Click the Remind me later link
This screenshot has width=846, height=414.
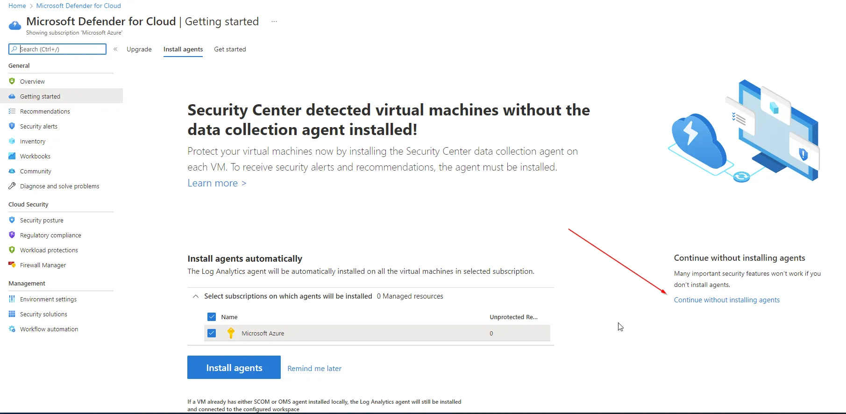[x=314, y=368]
